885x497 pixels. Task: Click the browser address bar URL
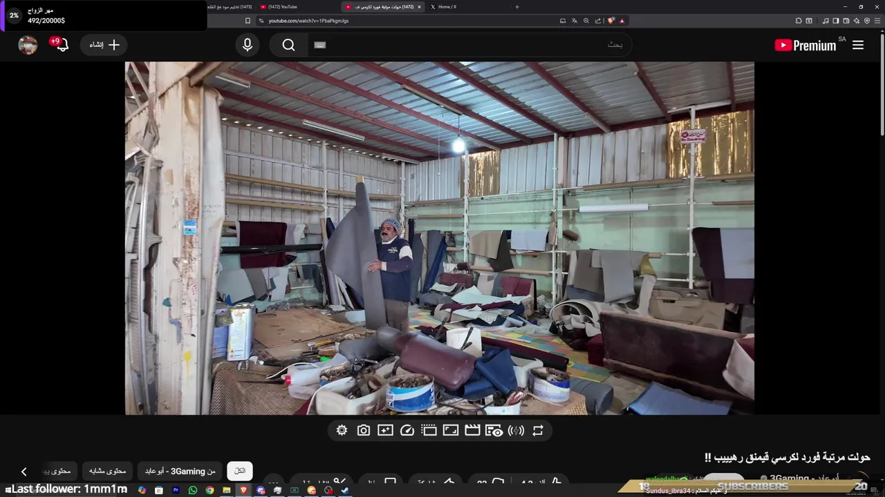tap(308, 21)
